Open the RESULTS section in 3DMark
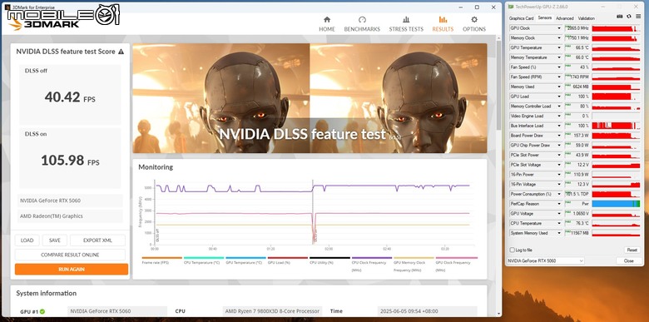The height and width of the screenshot is (322, 649). tap(443, 24)
